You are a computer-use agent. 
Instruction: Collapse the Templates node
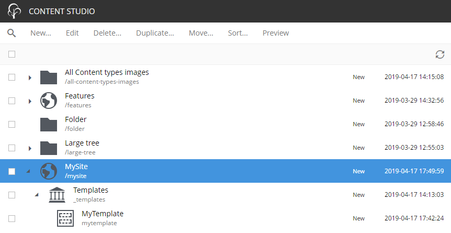click(37, 195)
